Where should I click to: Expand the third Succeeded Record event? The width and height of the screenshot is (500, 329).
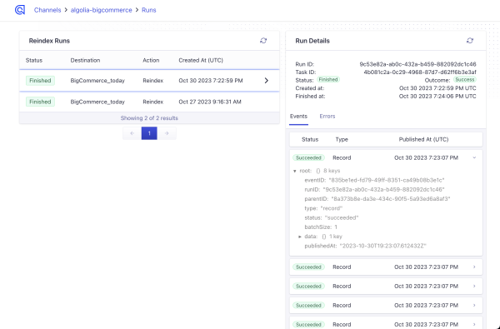(x=474, y=286)
